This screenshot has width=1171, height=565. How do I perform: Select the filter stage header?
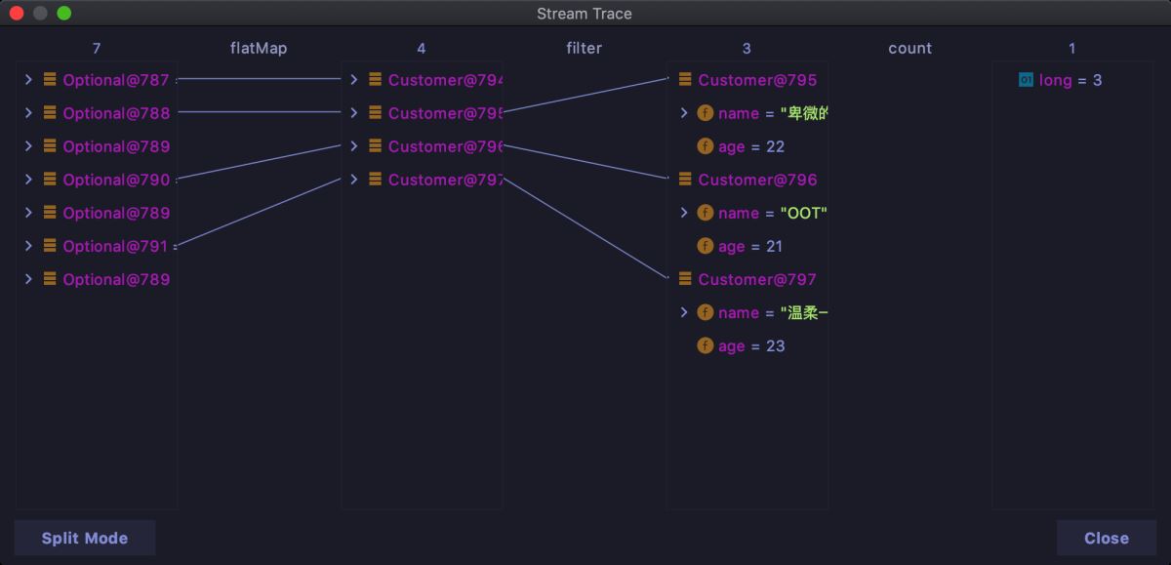(584, 48)
